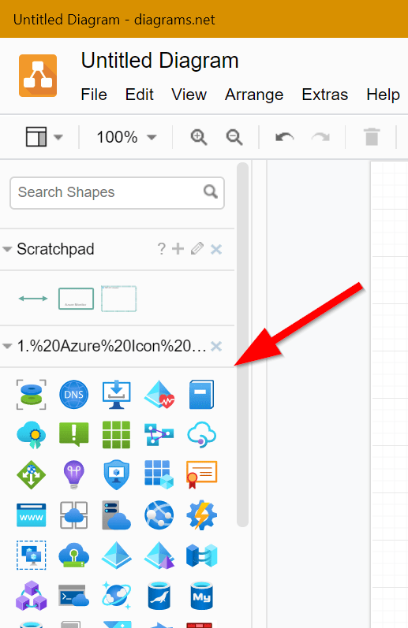Screen dimensions: 408x628
Task: Select the solid rectangle Scratchpad shape
Action: tap(77, 299)
